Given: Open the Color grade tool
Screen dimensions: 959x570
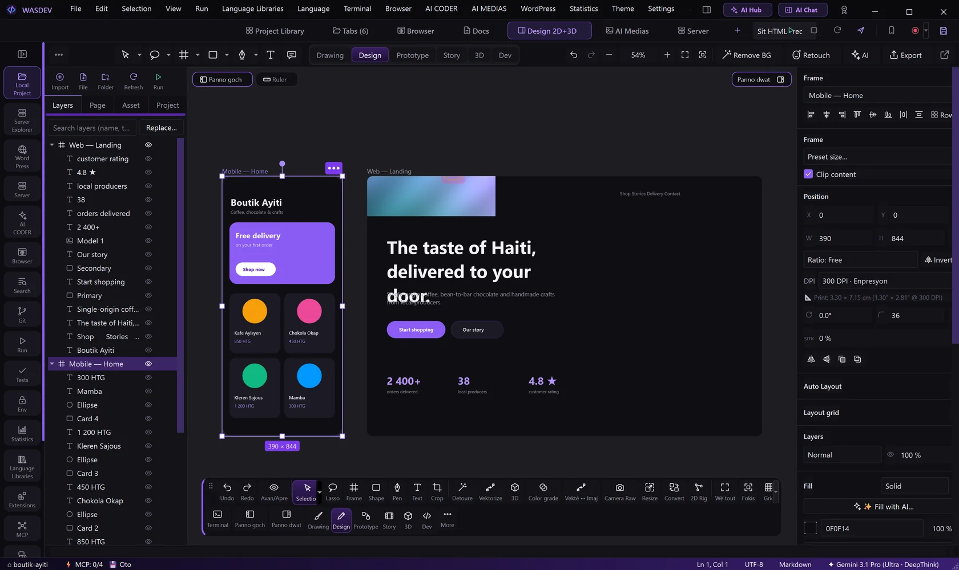Looking at the screenshot, I should 543,491.
